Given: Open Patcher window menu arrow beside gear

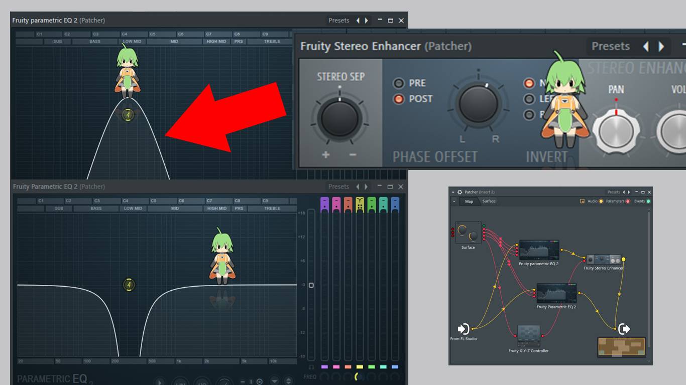Looking at the screenshot, I should (x=453, y=192).
